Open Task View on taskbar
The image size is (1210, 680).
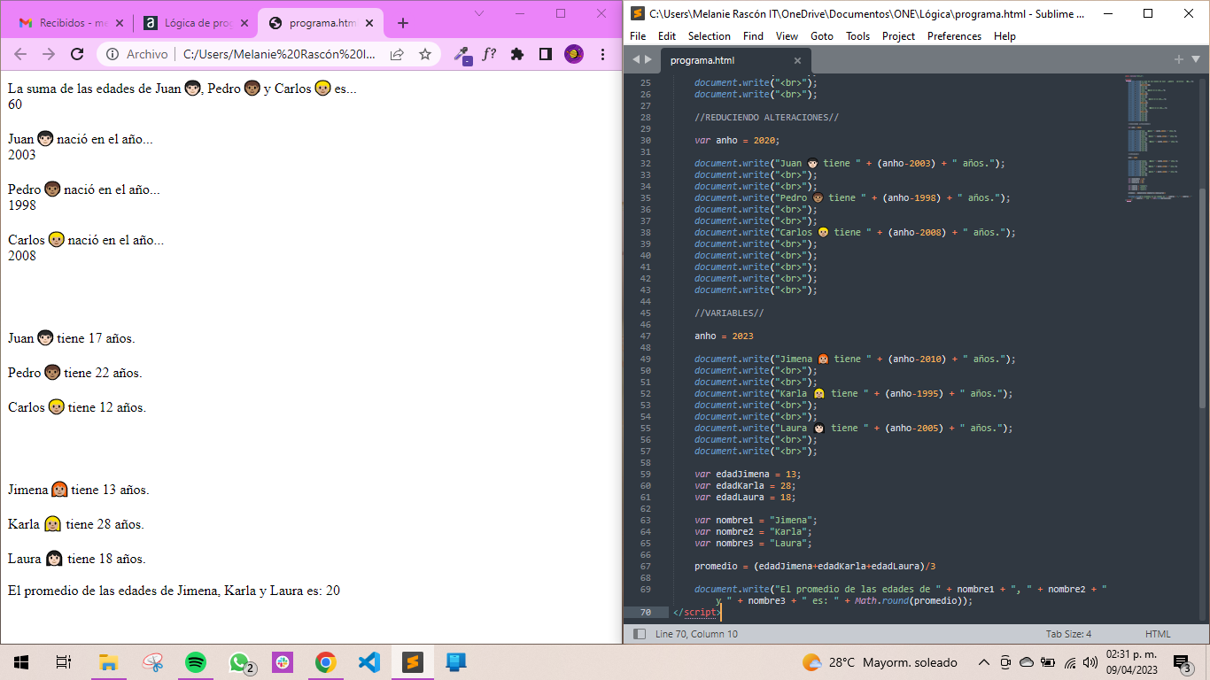tap(64, 662)
